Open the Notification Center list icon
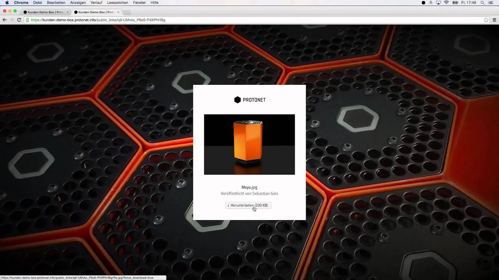Image resolution: width=499 pixels, height=280 pixels. coord(491,3)
